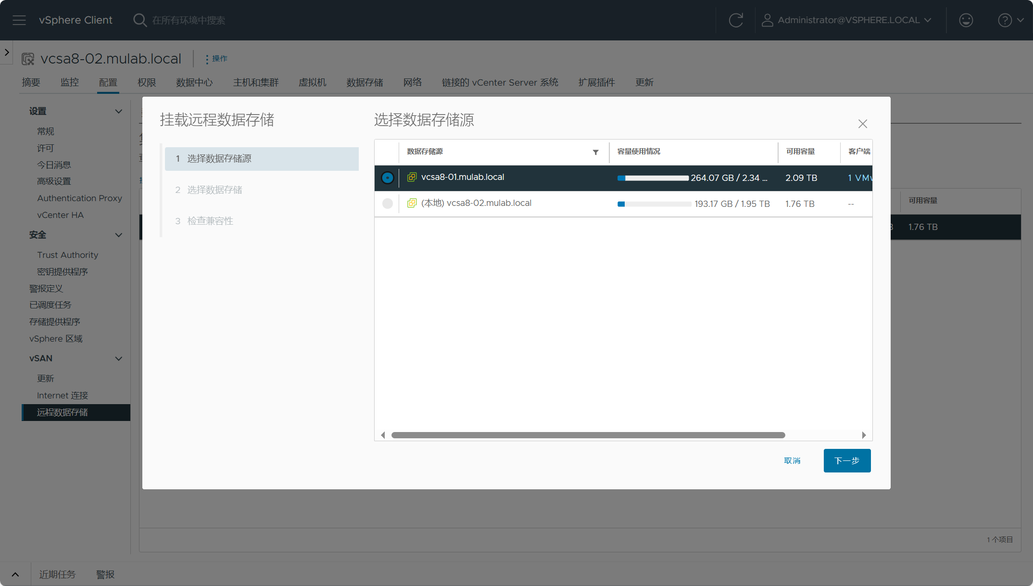Click the 取消 button
This screenshot has height=586, width=1033.
(792, 460)
